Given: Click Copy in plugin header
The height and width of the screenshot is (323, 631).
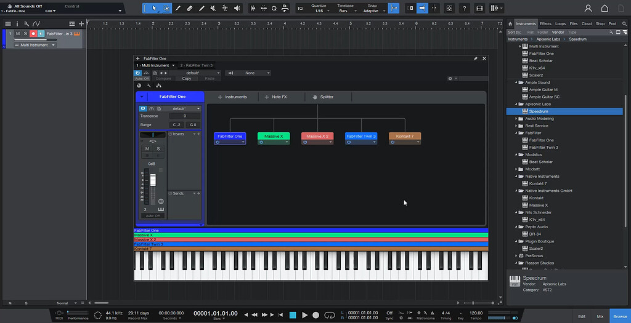Looking at the screenshot, I should [x=186, y=79].
